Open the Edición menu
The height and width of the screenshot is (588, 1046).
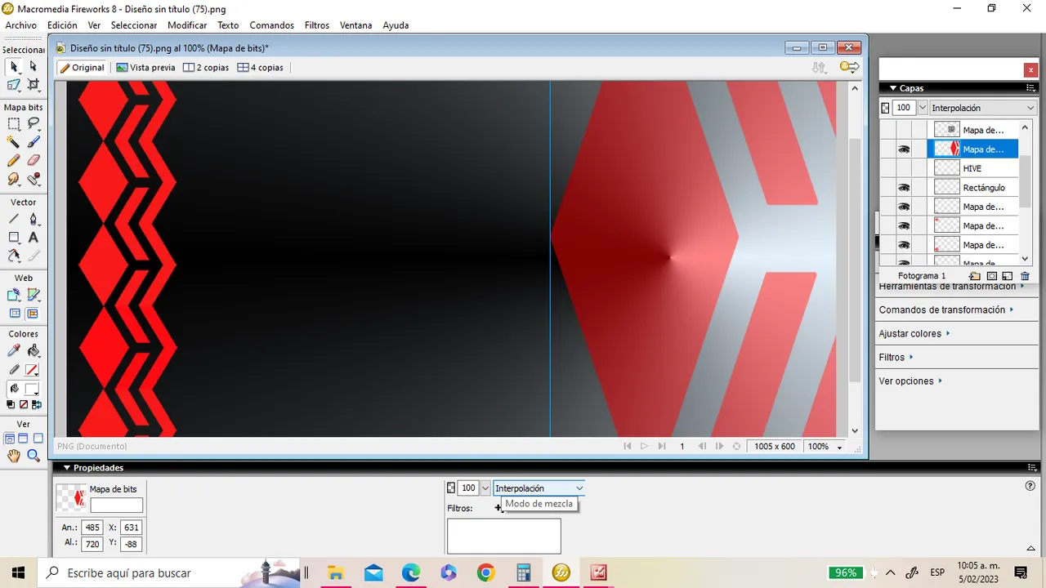62,25
